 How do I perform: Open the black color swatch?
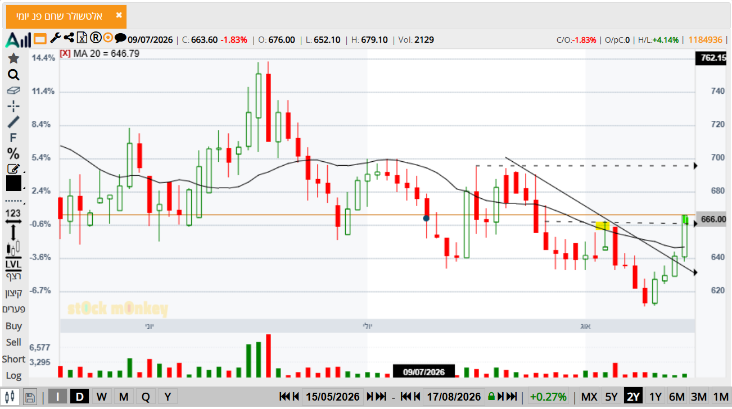(13, 183)
